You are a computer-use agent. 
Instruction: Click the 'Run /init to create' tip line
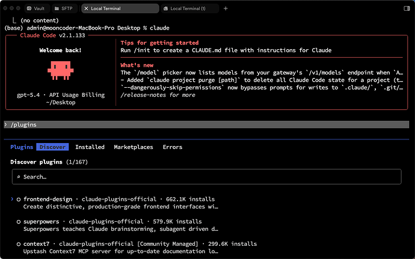coord(226,50)
